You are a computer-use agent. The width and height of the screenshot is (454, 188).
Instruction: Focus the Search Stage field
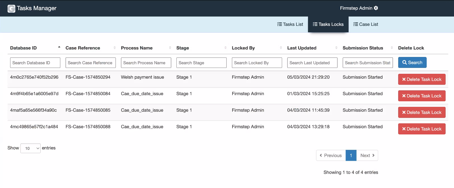point(201,63)
